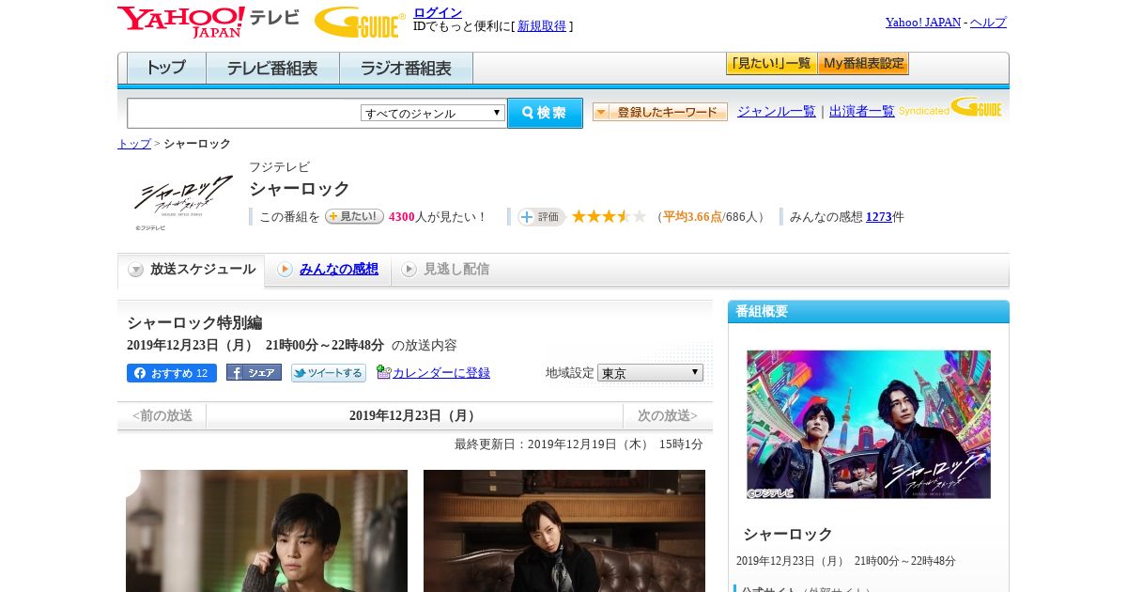Click the star rating display
1127x592 pixels.
(x=609, y=216)
